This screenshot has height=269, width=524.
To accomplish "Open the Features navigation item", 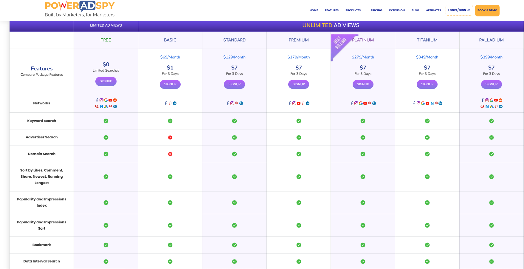I will (x=331, y=10).
